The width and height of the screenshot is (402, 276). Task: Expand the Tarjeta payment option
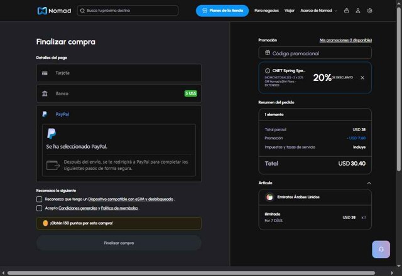(x=119, y=73)
